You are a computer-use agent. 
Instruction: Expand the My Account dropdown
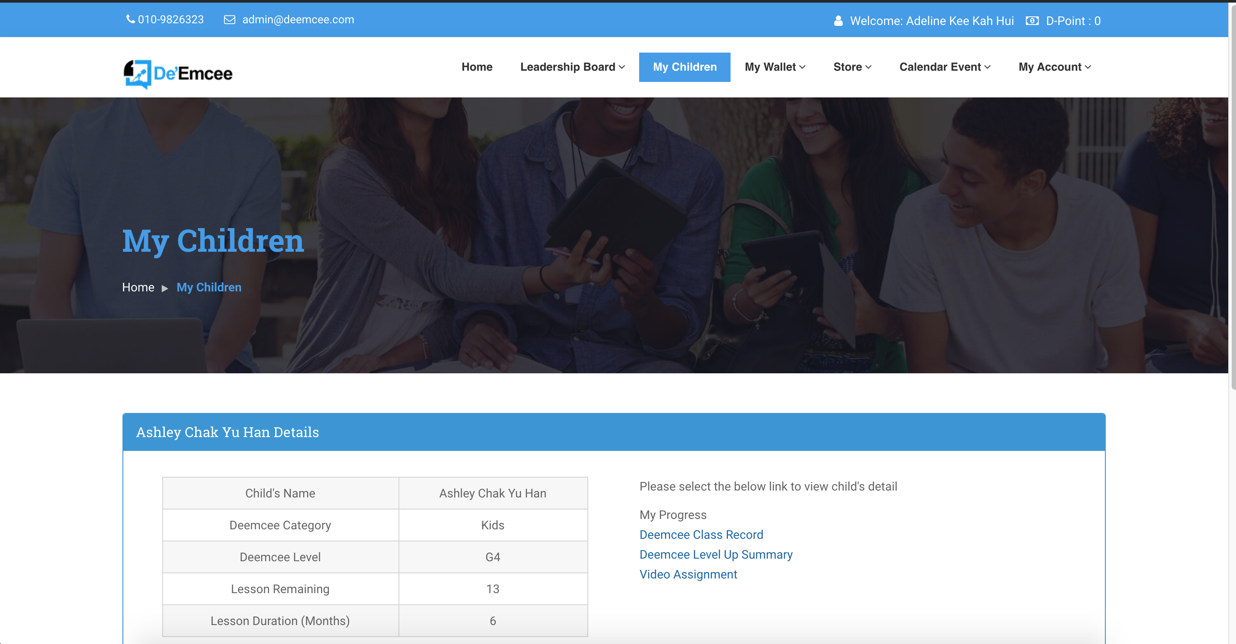coord(1054,67)
